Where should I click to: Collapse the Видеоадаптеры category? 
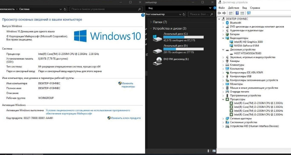tap(223, 38)
